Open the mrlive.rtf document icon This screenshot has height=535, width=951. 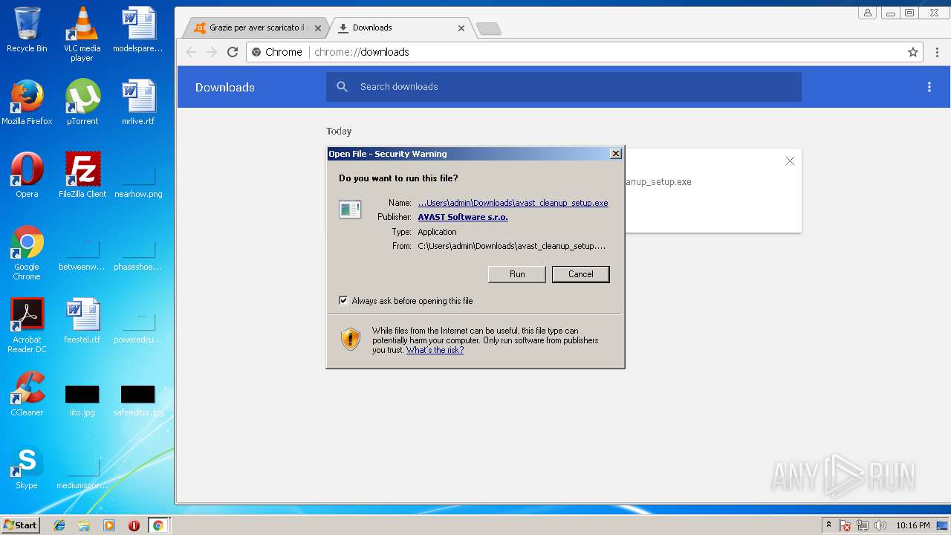tap(138, 103)
